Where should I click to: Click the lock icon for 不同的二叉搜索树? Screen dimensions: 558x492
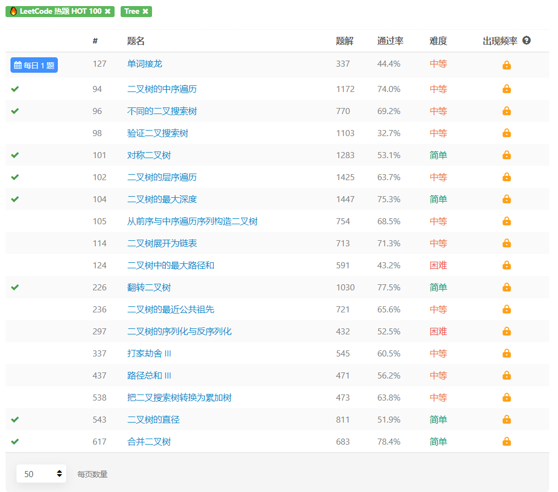(506, 111)
